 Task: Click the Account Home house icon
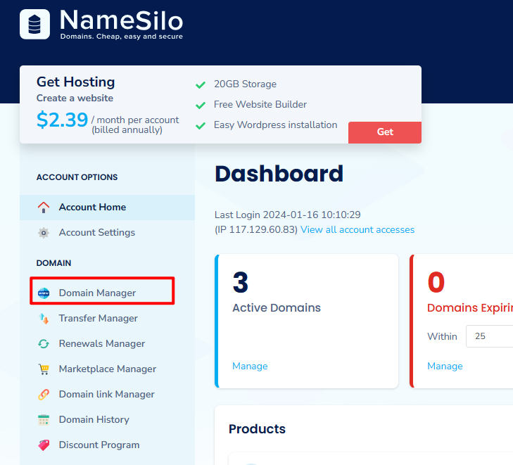(44, 208)
